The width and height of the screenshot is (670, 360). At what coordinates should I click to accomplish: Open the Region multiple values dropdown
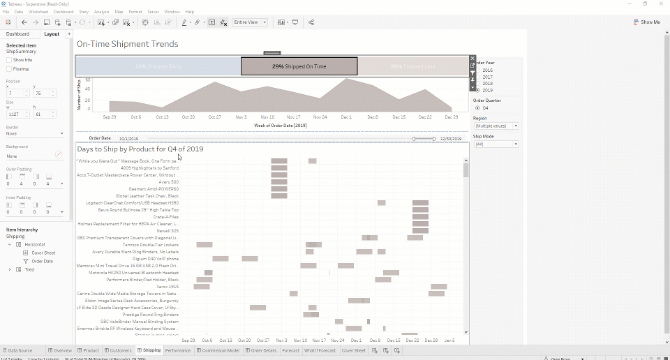pos(496,126)
